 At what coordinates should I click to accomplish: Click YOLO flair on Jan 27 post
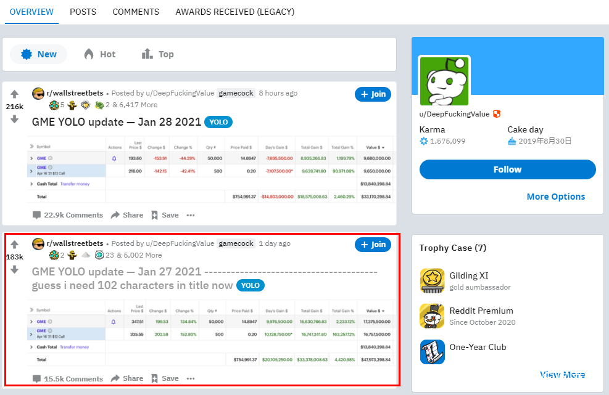[250, 285]
